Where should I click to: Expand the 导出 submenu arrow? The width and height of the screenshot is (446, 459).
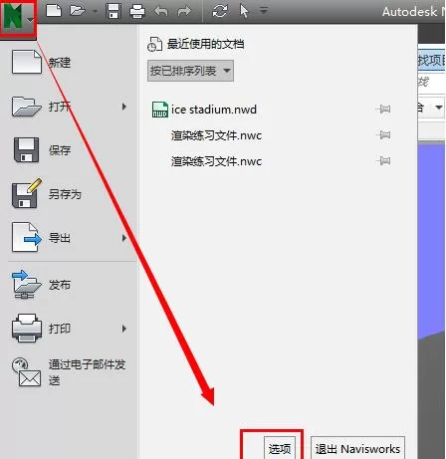click(124, 238)
